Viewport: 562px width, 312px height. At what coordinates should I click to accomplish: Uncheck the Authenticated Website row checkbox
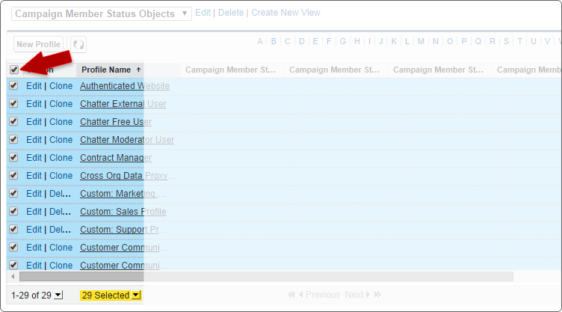click(x=14, y=86)
